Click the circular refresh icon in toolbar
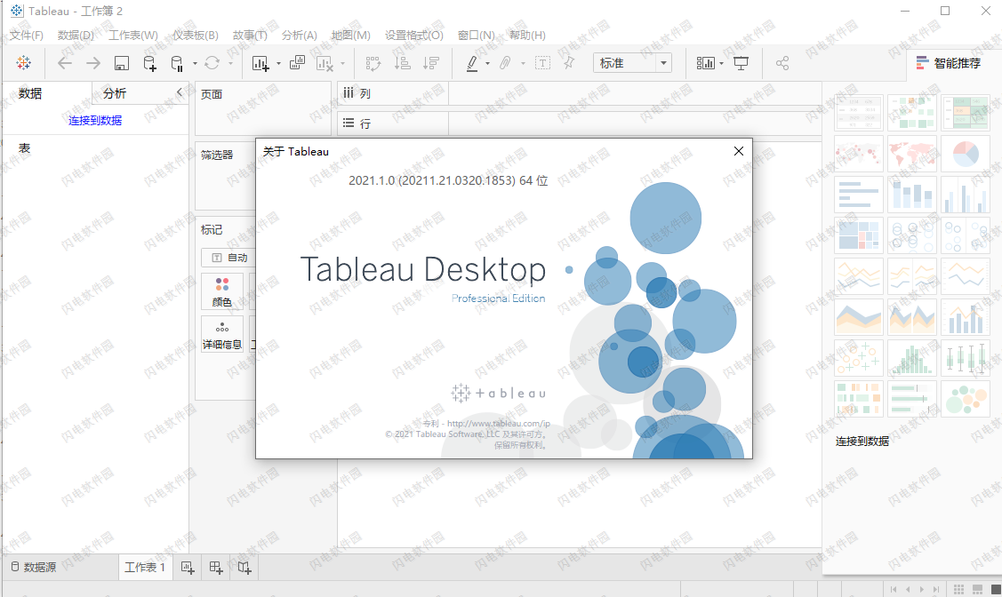 [x=212, y=62]
